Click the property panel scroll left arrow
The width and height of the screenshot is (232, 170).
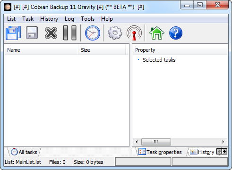(137, 142)
